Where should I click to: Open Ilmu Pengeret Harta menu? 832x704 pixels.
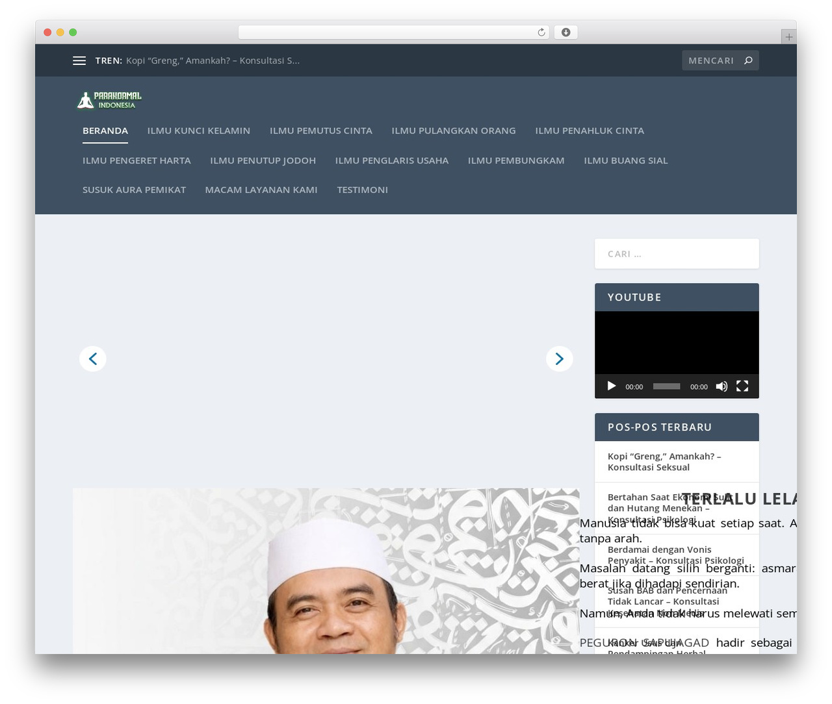136,160
